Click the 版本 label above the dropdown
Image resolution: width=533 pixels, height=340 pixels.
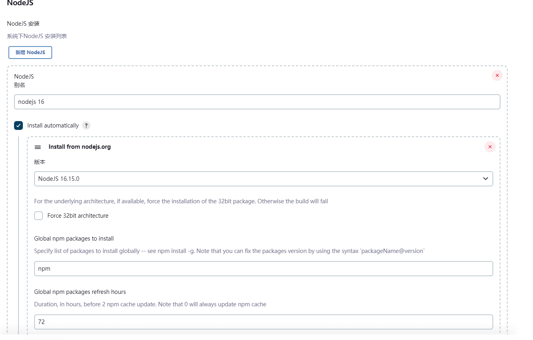pos(40,162)
